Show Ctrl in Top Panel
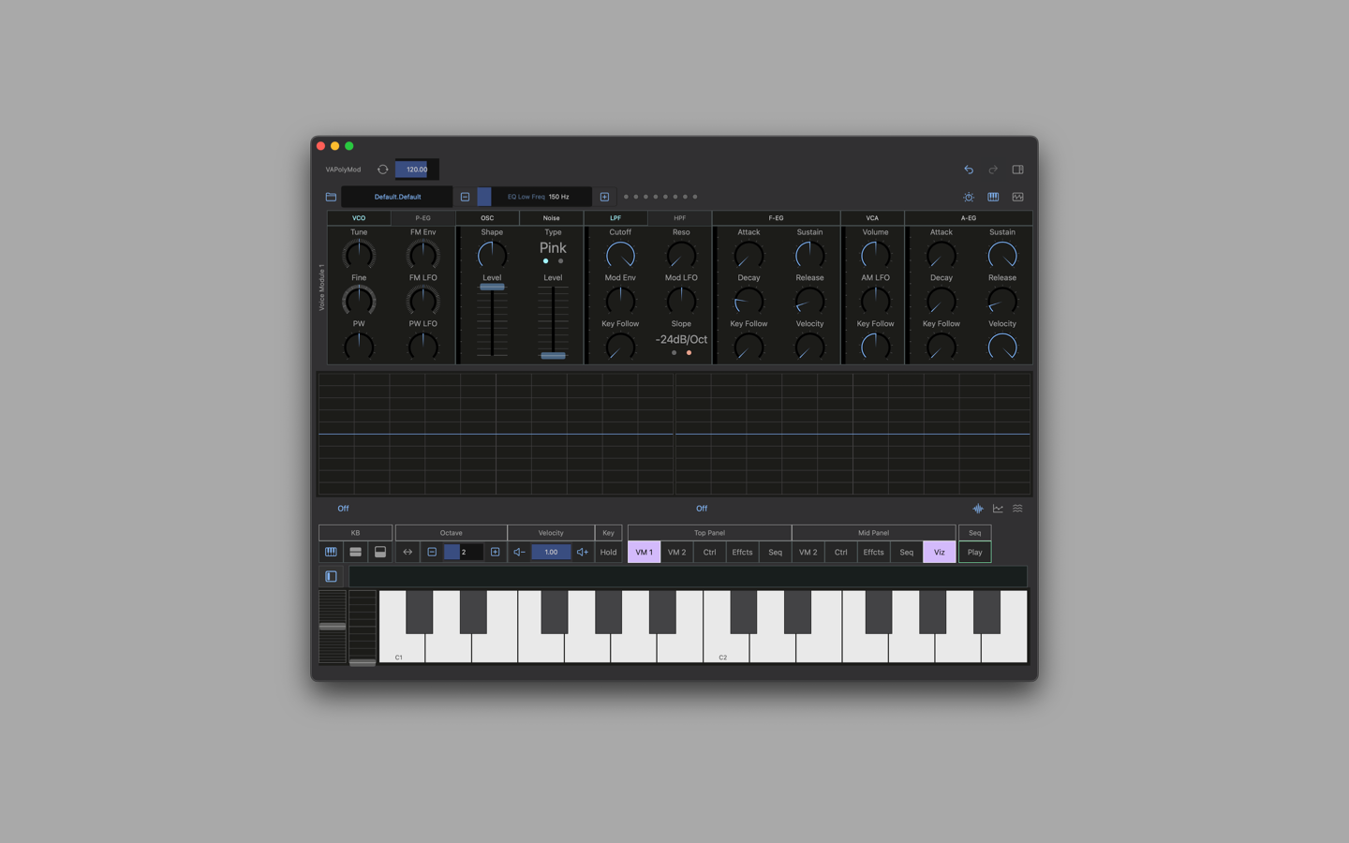1349x843 pixels. point(709,552)
